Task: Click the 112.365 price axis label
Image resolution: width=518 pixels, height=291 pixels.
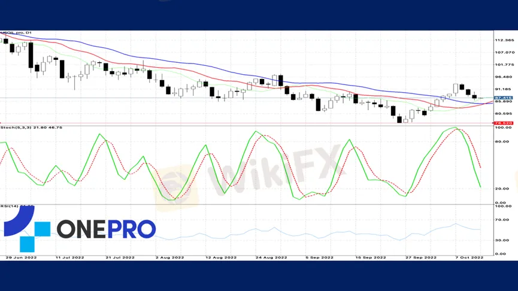Action: pos(504,40)
